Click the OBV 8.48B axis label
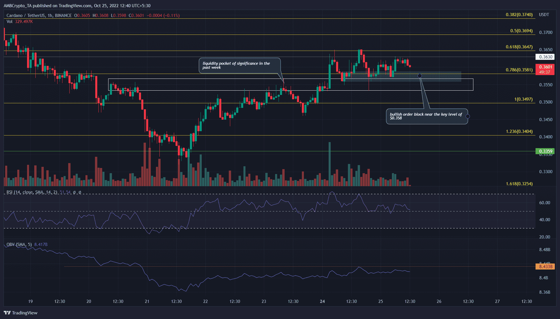This screenshot has height=319, width=560. coord(544,250)
